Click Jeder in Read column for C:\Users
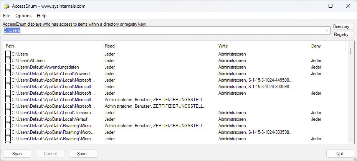Screen dimensions: 357x161 click(110, 54)
